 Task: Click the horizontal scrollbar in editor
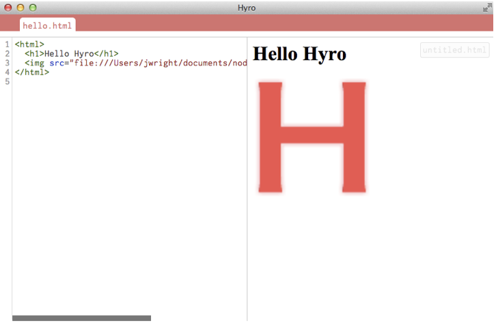[x=81, y=318]
